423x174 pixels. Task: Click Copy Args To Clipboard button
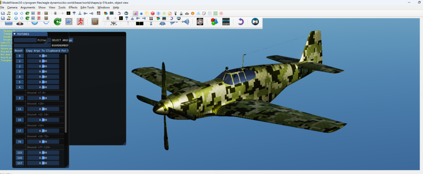click(x=47, y=51)
